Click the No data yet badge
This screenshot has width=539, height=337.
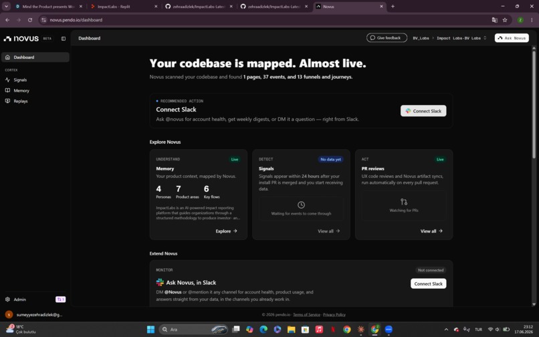coord(330,159)
